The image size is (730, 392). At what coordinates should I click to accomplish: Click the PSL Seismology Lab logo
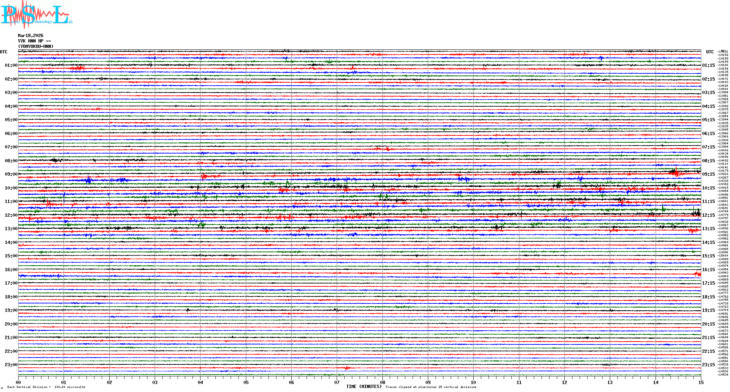pyautogui.click(x=36, y=15)
